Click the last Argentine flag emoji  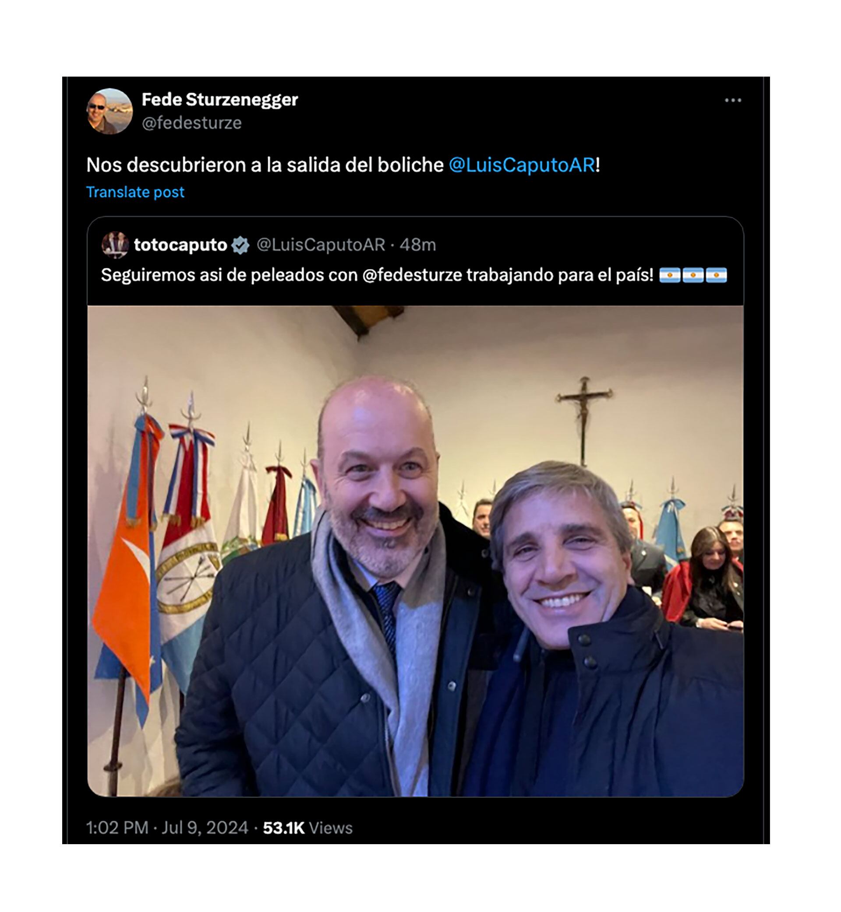click(716, 275)
